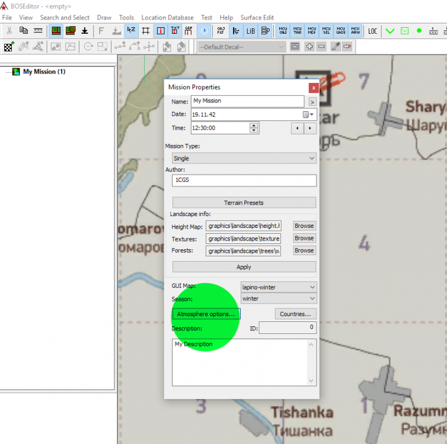447x444 pixels.
Task: Click the mission Name text field
Action: (x=247, y=101)
